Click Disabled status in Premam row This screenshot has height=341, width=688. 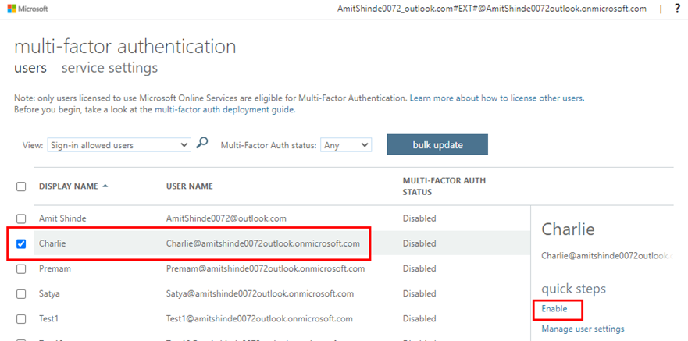pyautogui.click(x=419, y=268)
